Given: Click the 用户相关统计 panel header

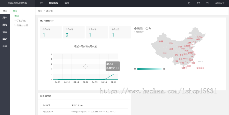Looking at the screenshot, I should [x=132, y=21].
